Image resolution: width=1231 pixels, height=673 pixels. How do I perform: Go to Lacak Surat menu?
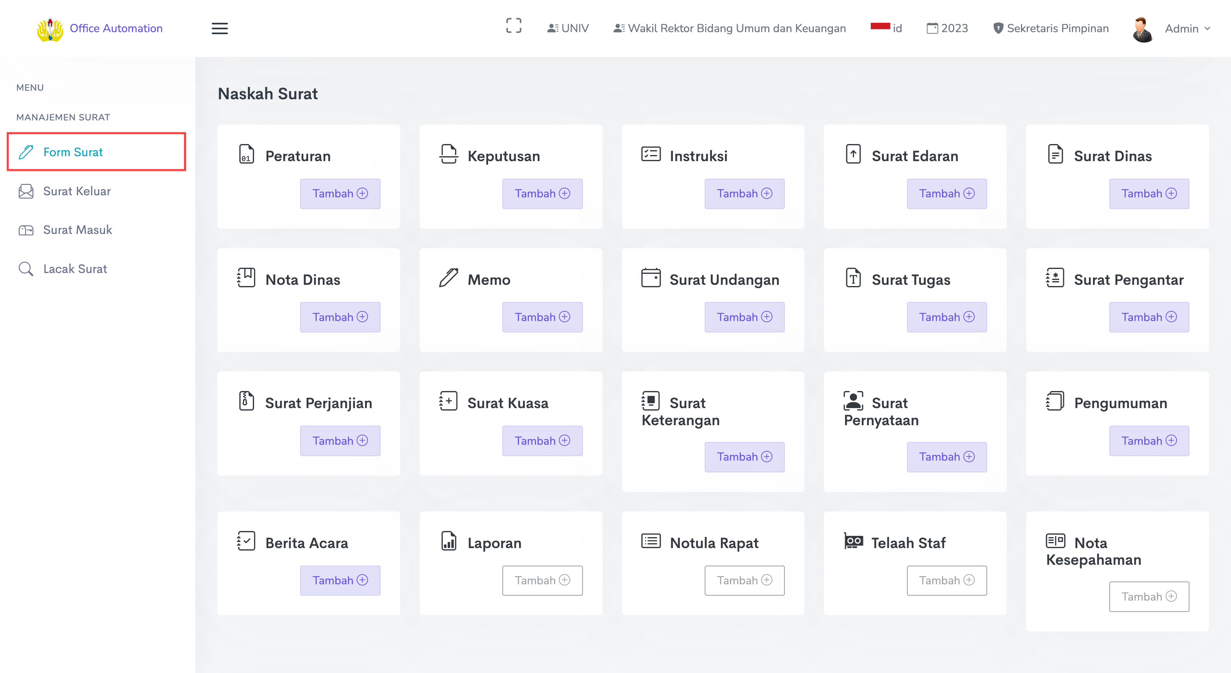[74, 269]
